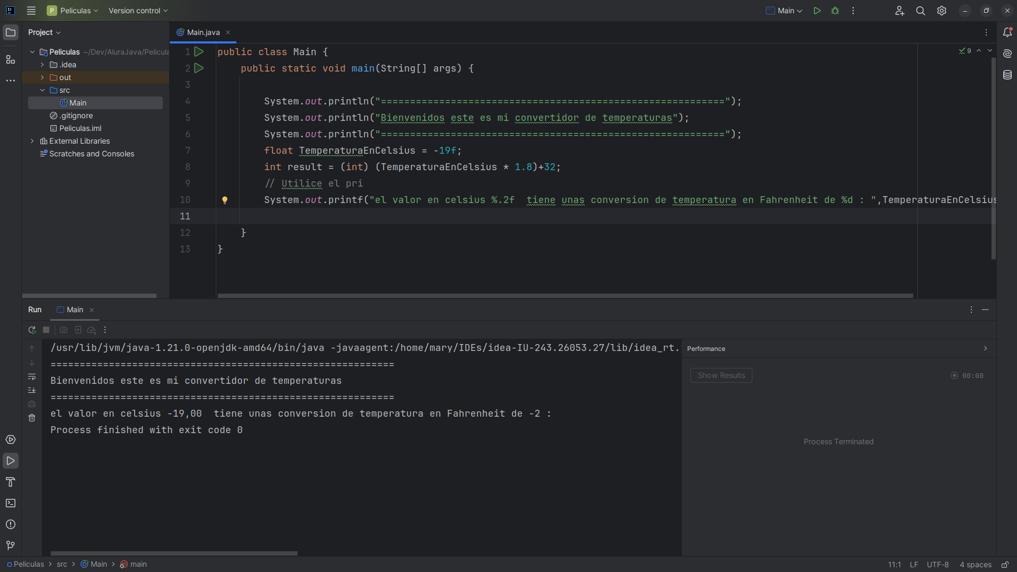Click editor horizontal scrollbar

click(565, 296)
